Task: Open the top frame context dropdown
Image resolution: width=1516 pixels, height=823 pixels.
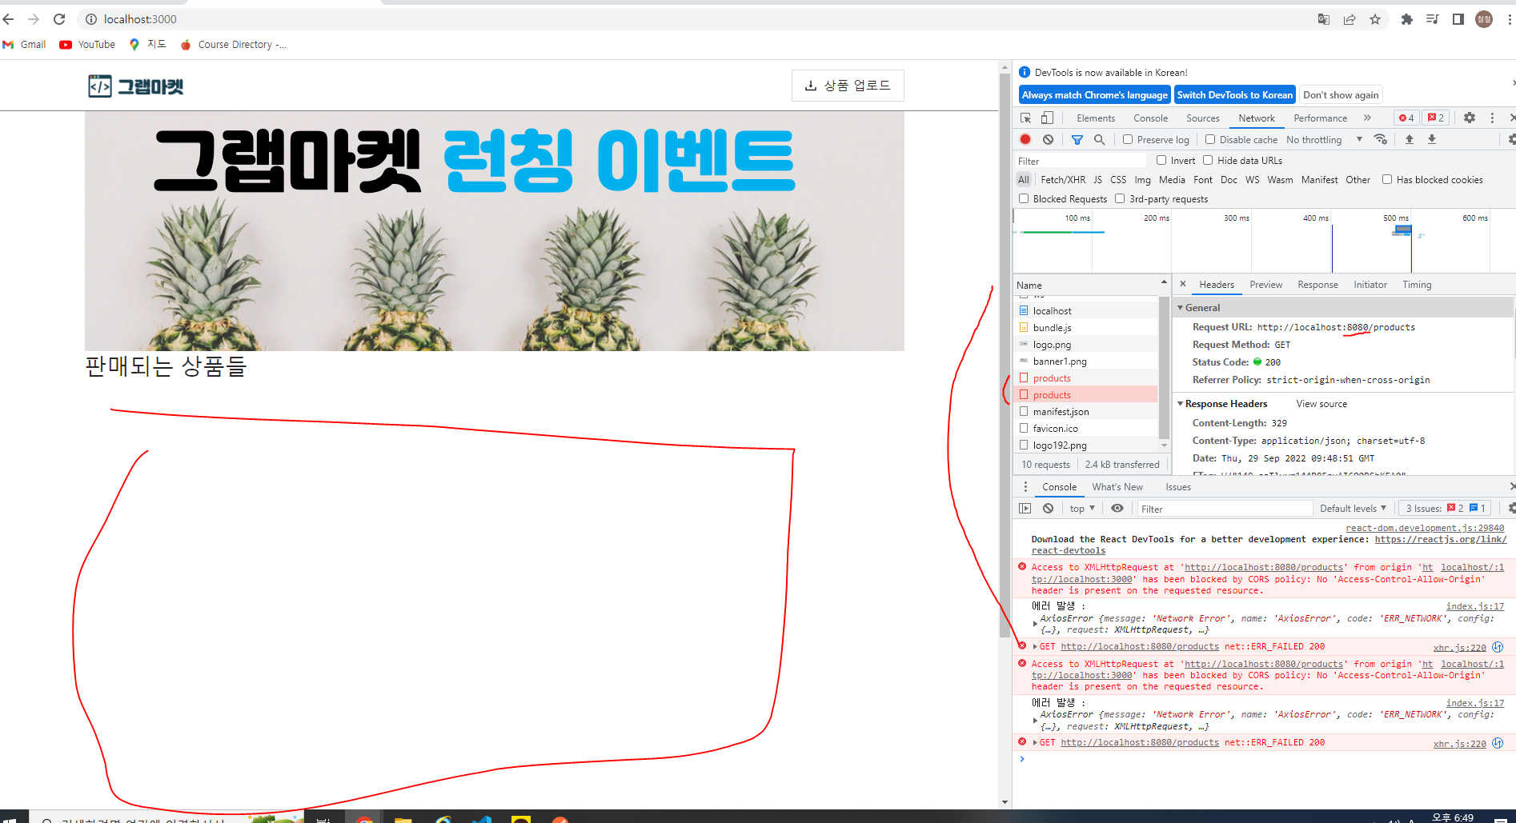Action: click(1081, 508)
